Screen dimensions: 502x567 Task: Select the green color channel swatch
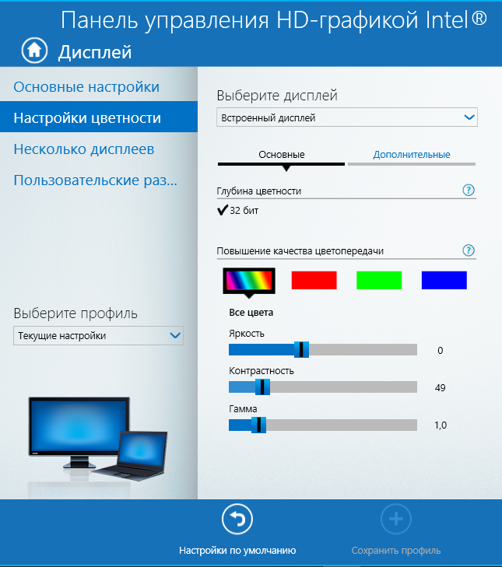coord(378,280)
